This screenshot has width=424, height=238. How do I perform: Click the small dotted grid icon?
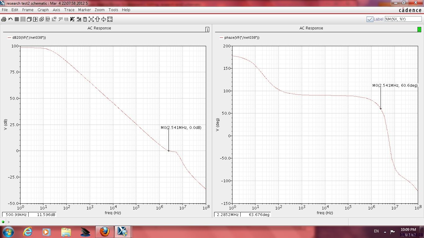point(66,19)
